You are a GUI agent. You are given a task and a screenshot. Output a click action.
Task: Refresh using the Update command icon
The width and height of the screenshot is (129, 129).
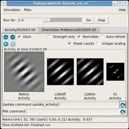click(x=123, y=105)
